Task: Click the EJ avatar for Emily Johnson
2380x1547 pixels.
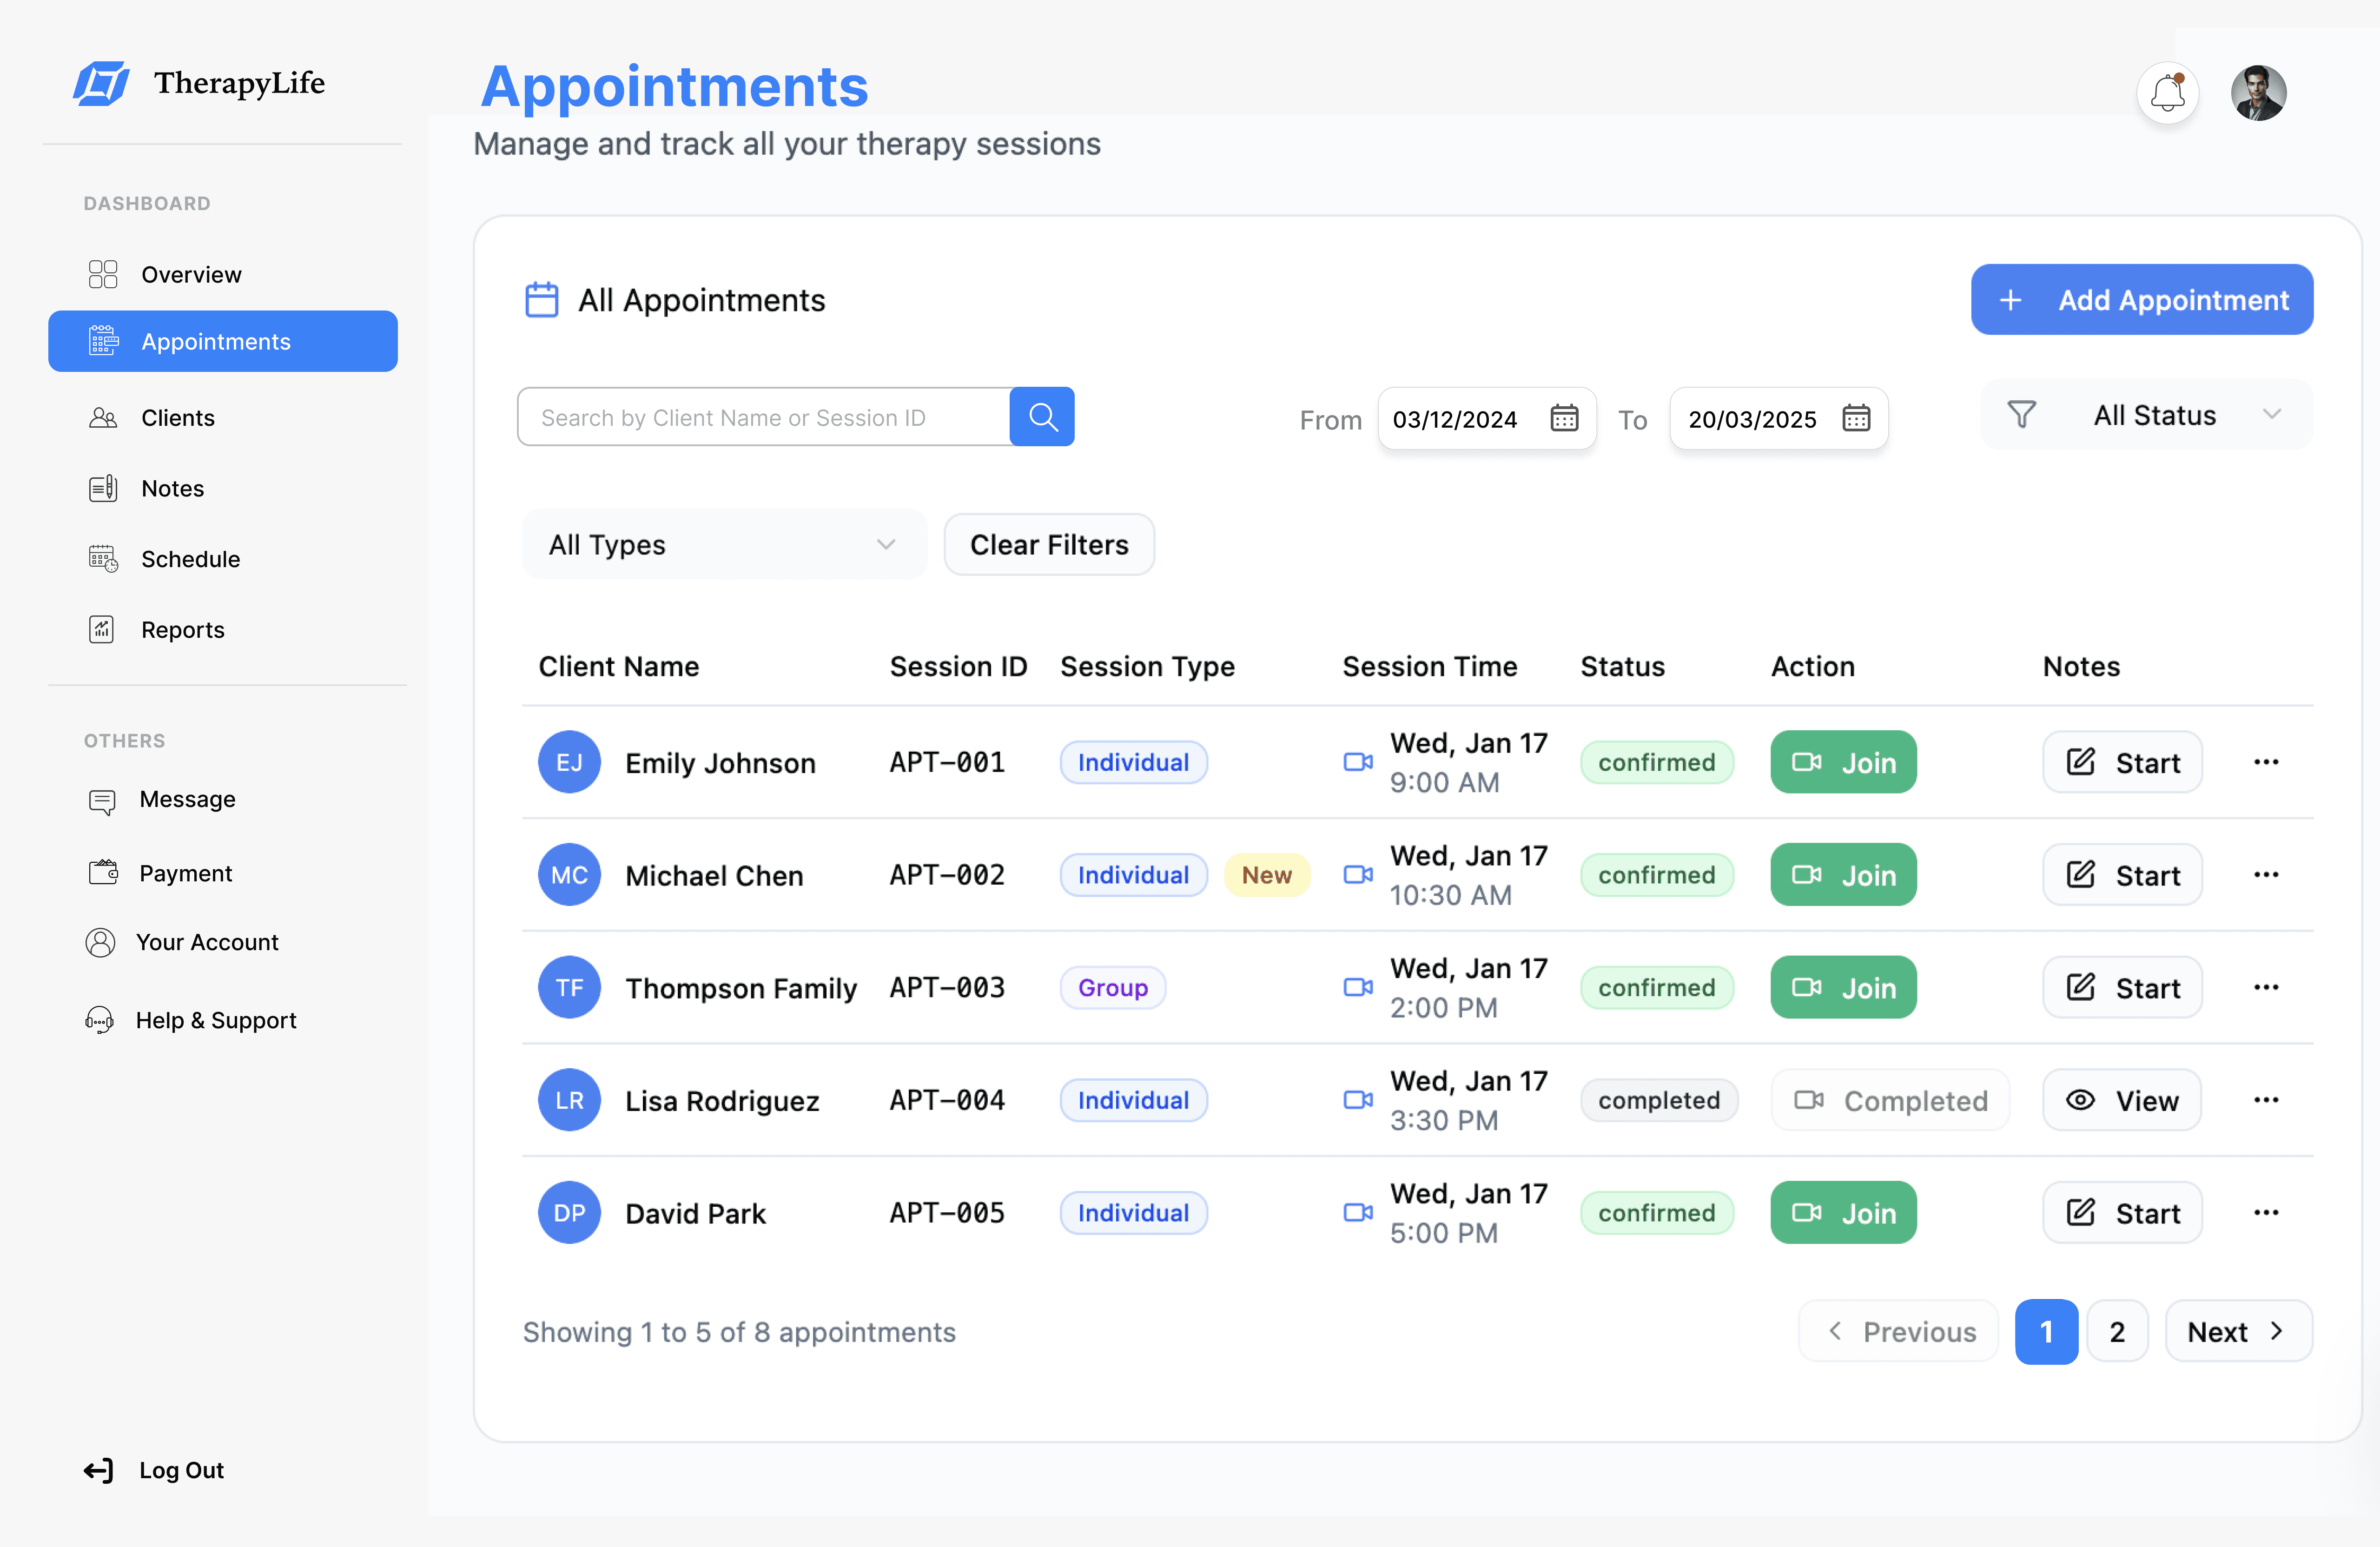Action: [569, 762]
